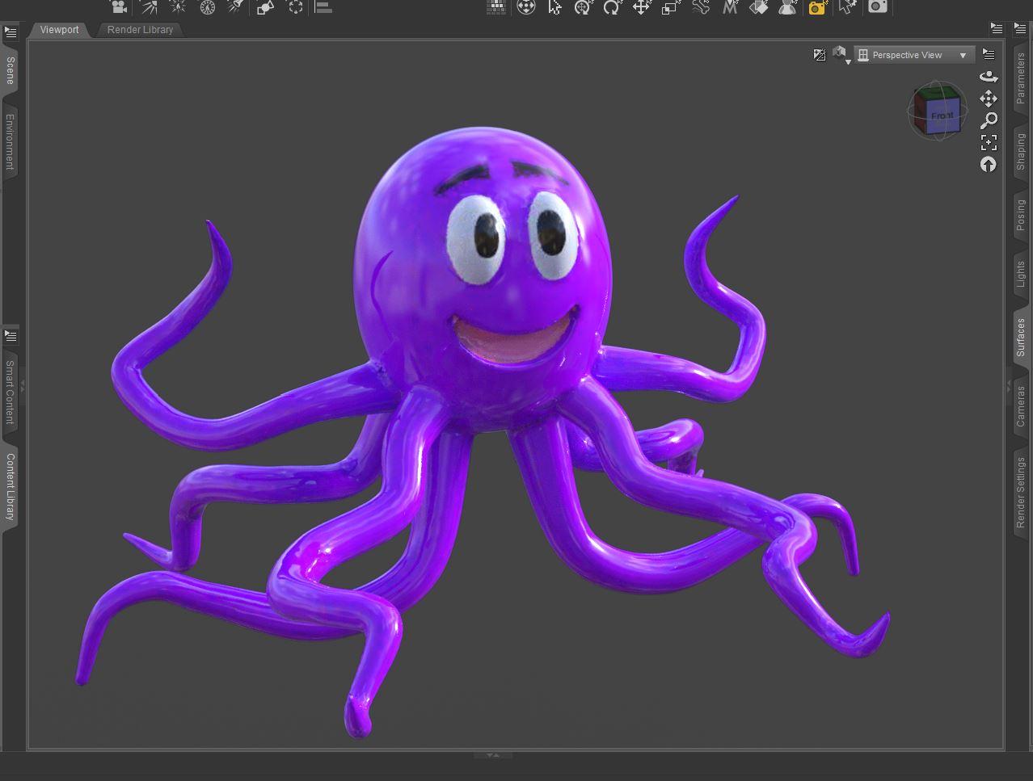Open the Perspective View camera dropdown
This screenshot has width=1033, height=781.
coord(914,55)
